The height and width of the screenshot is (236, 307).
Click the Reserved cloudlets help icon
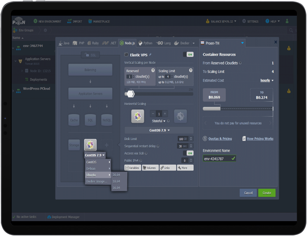(x=153, y=70)
